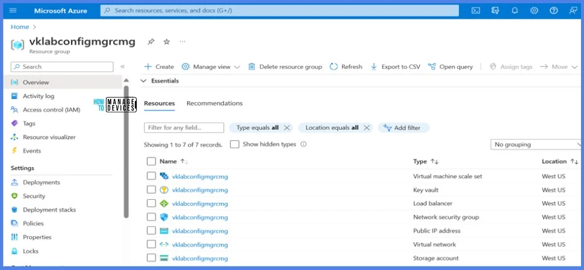This screenshot has width=584, height=270.
Task: Show info about hidden types
Action: (x=304, y=144)
